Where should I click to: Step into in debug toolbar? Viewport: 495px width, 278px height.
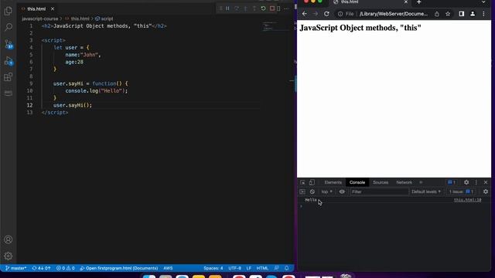[245, 8]
